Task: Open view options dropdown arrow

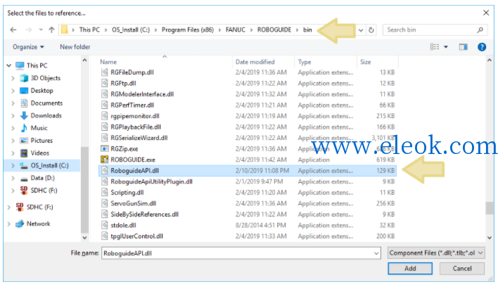Action: [x=446, y=47]
